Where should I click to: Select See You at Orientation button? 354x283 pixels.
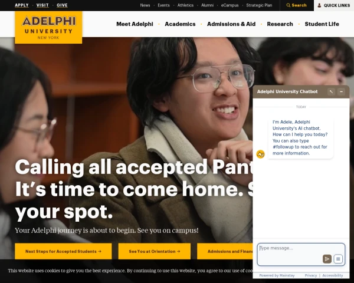(x=155, y=251)
